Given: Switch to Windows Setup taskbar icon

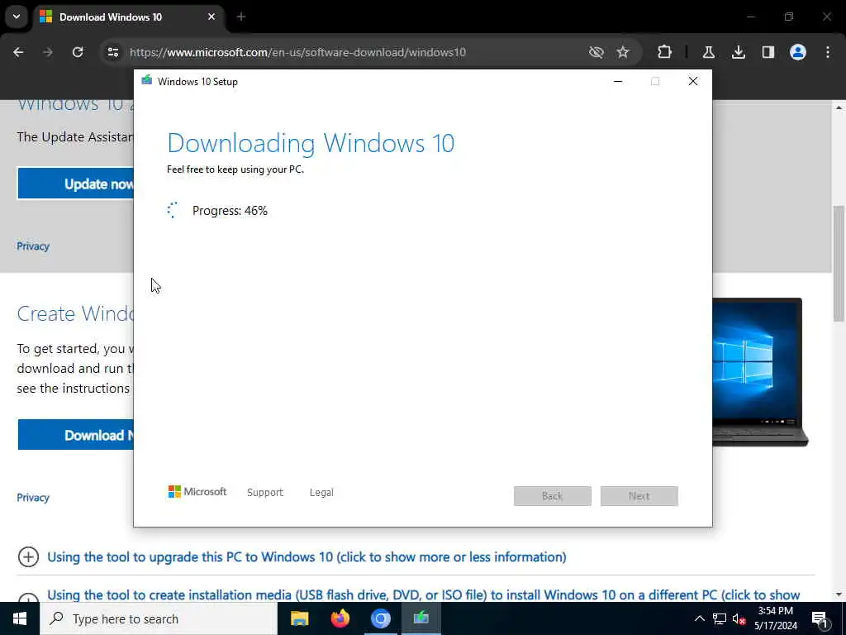Looking at the screenshot, I should click(421, 618).
